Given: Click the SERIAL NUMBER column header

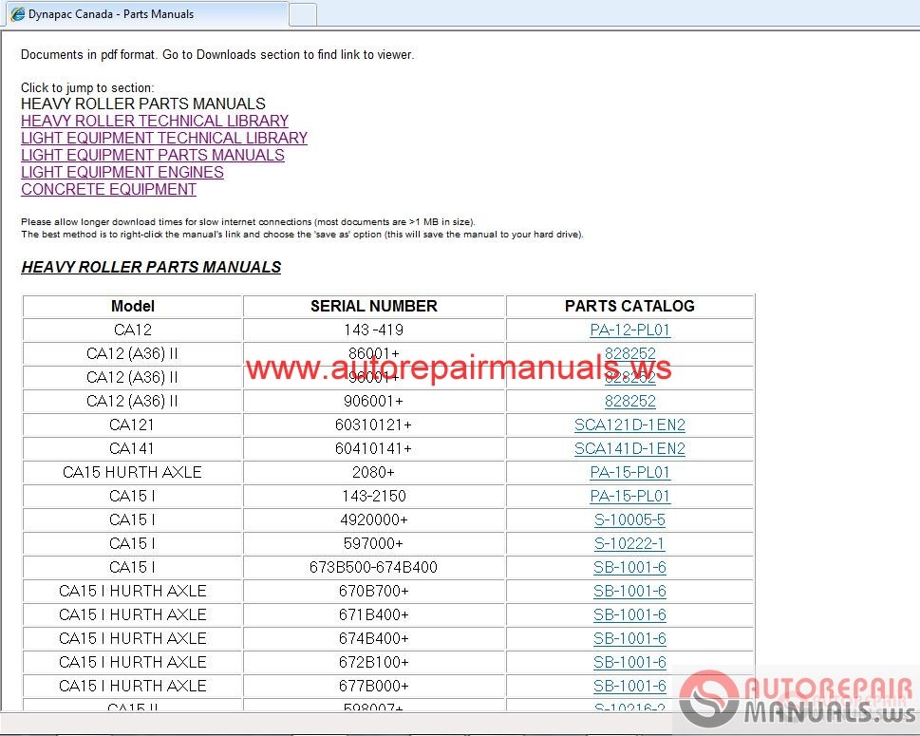Looking at the screenshot, I should tap(374, 307).
